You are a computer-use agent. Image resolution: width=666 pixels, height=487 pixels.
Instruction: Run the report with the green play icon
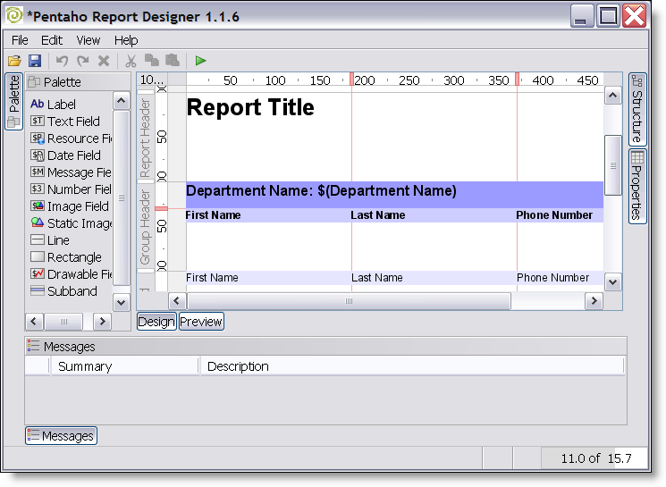point(200,61)
